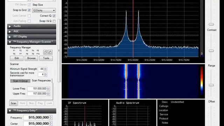Toggle the Correct IQ checkbox
Screen dimensions: 224x126
54,16
